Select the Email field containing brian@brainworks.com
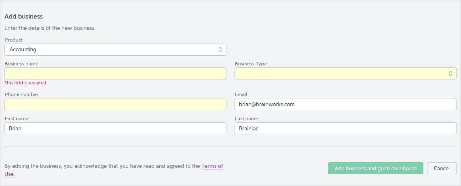Screen dimensions: 461x186 coord(345,104)
